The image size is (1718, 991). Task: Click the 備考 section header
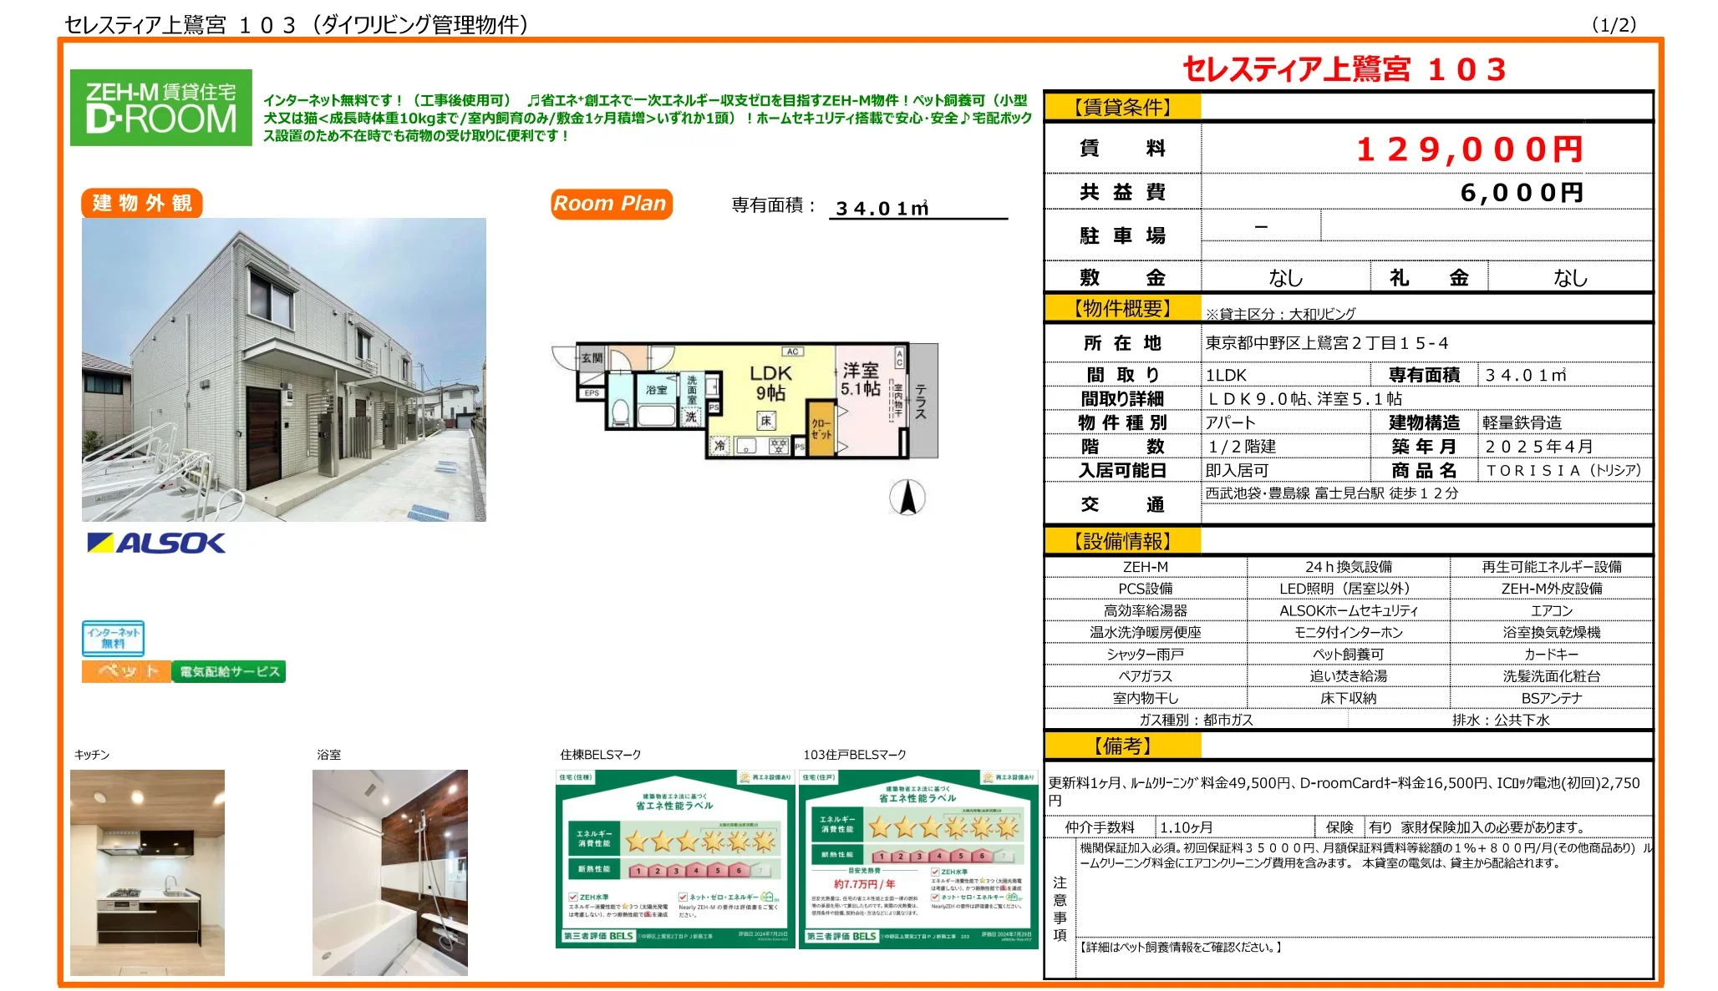[x=1122, y=746]
